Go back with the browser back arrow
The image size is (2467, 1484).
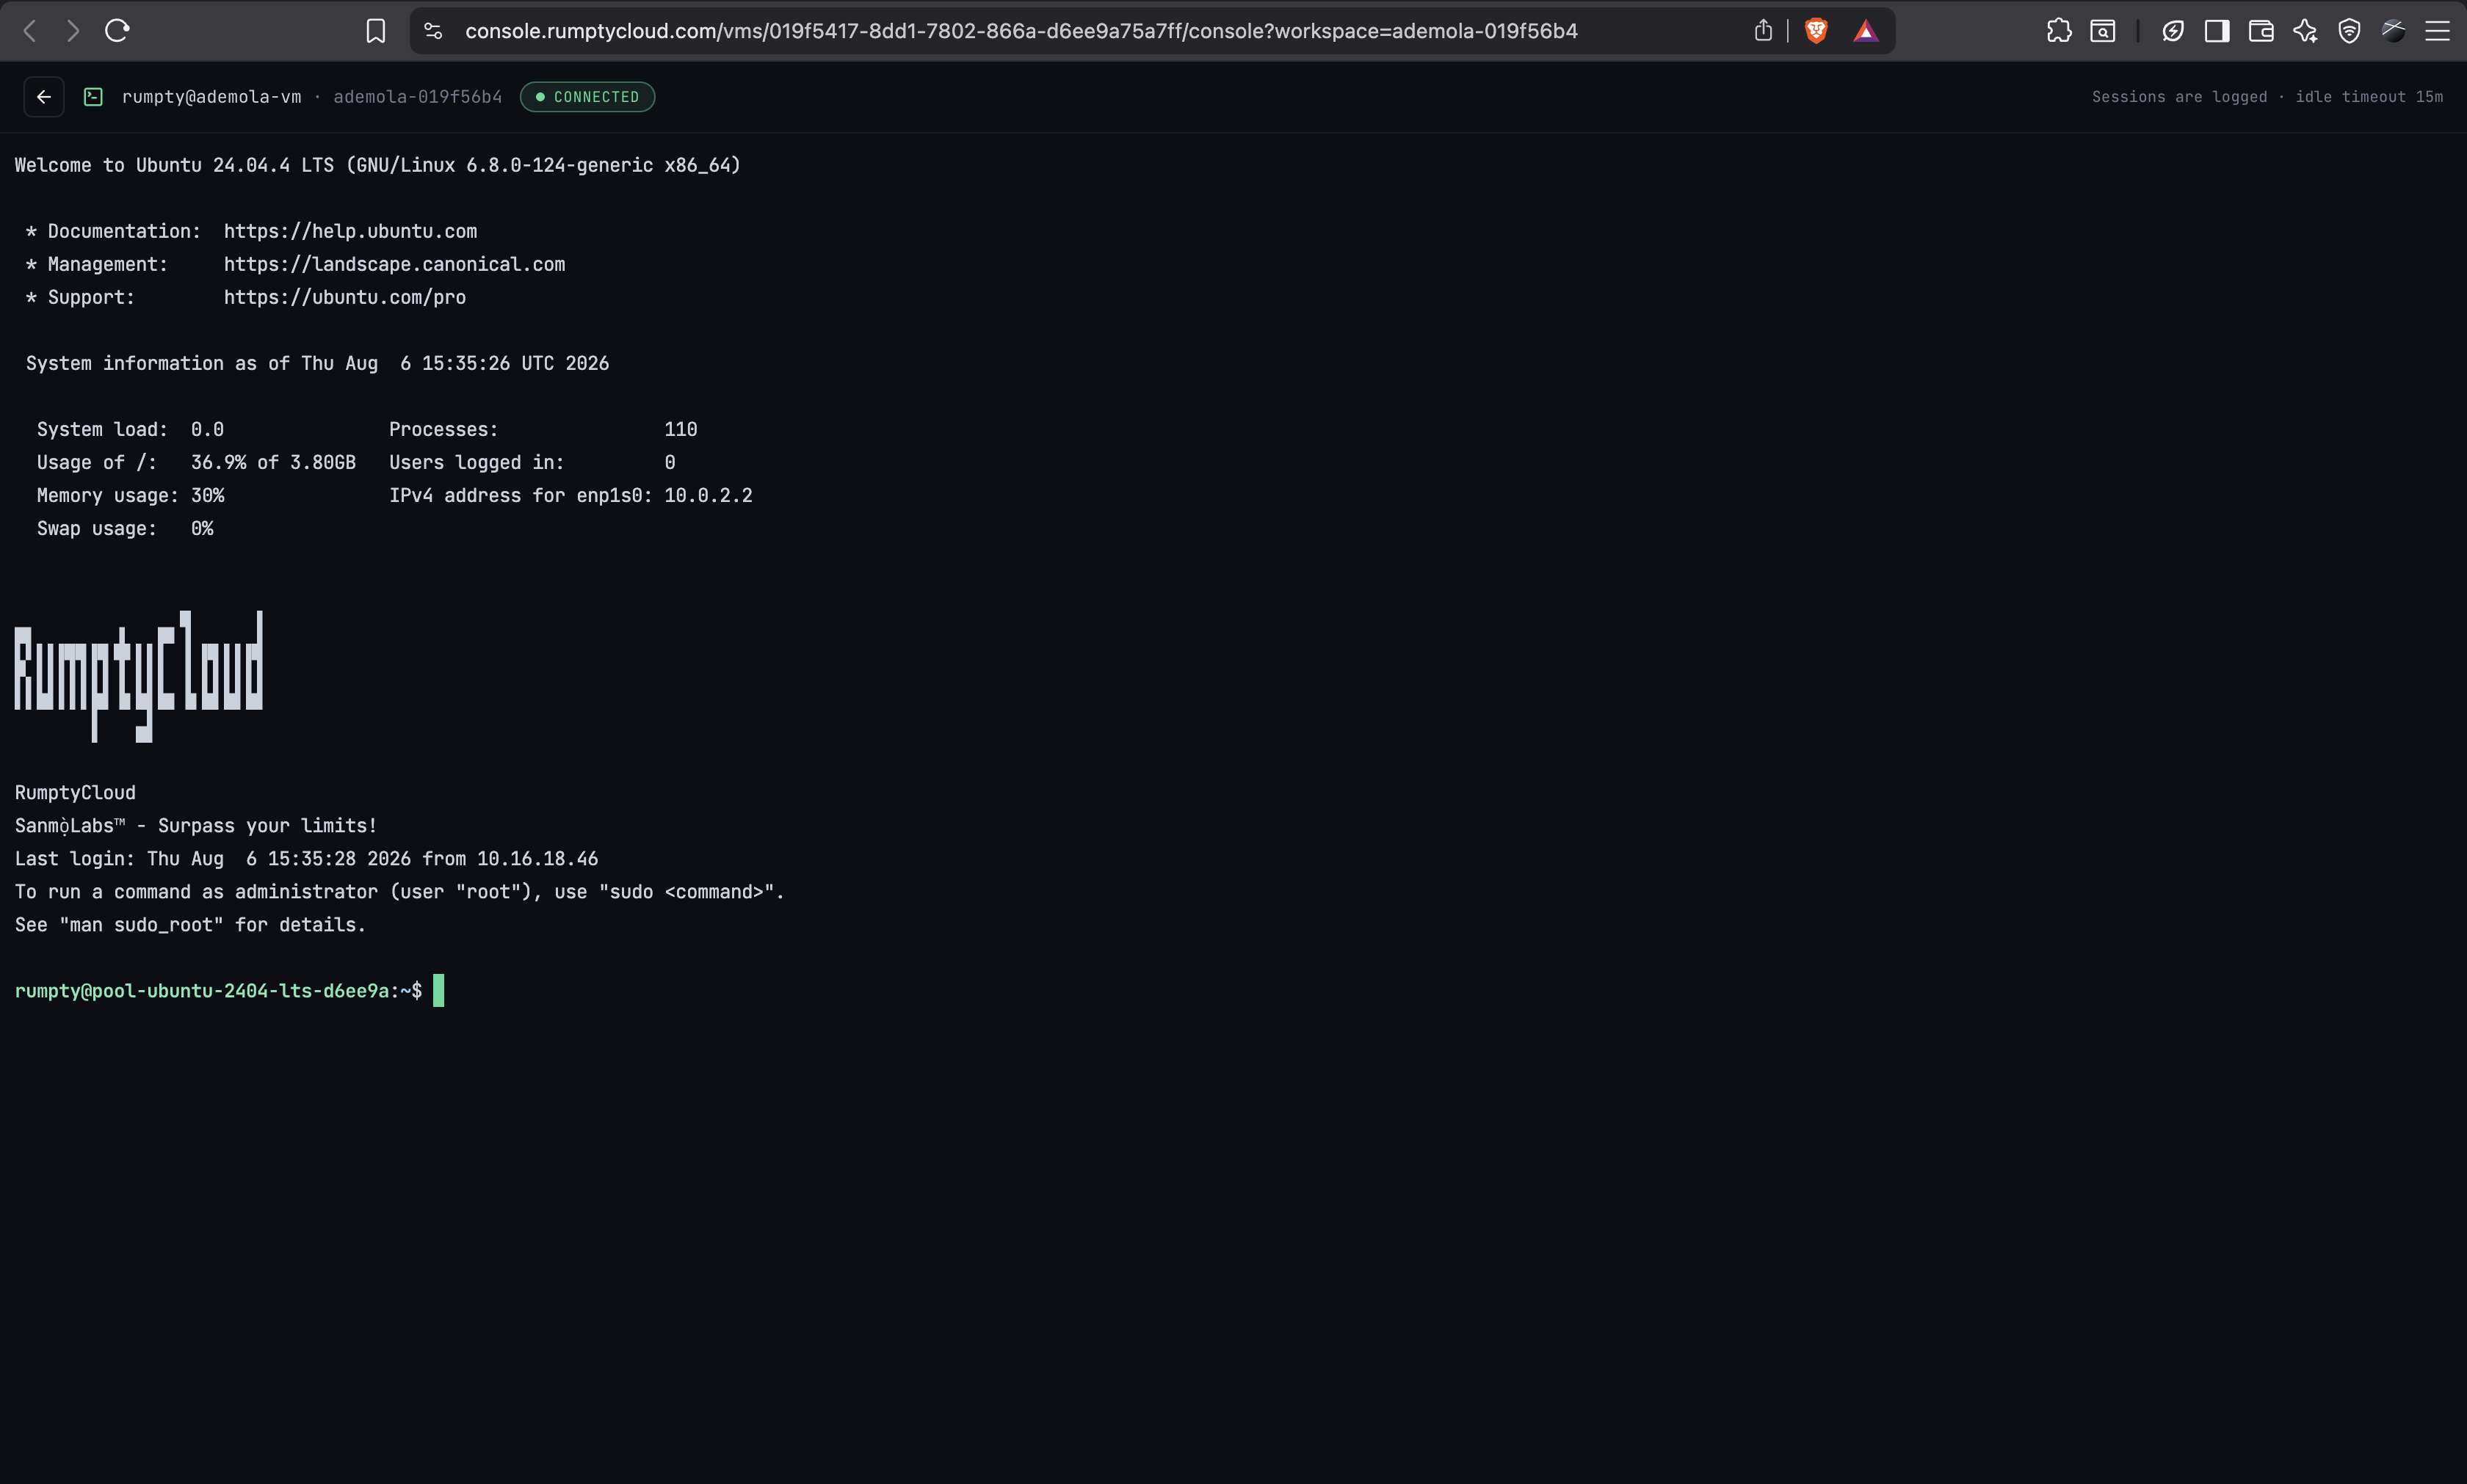pyautogui.click(x=30, y=31)
